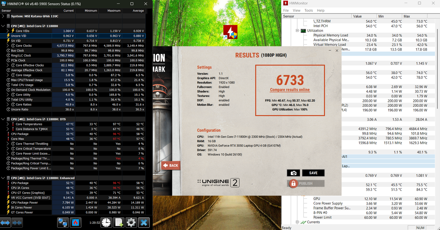The width and height of the screenshot is (440, 230).
Task: Click the HWMonitor Value column header
Action: click(364, 16)
